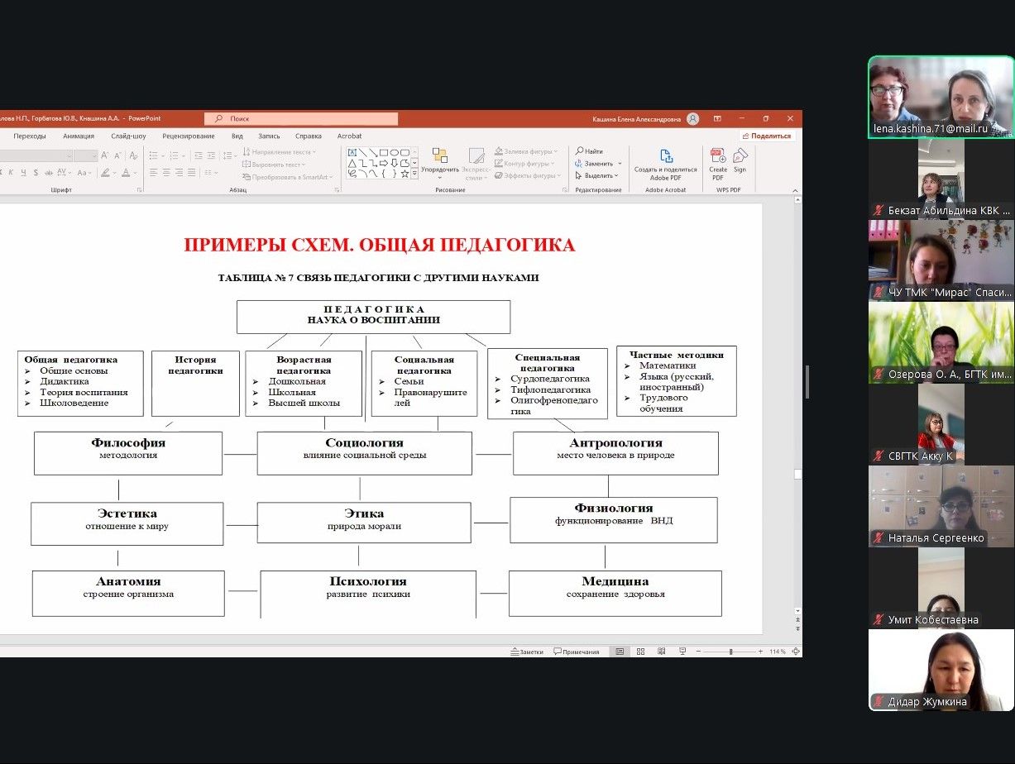Click the Share (Поделиться) button
This screenshot has width=1015, height=764.
pos(766,136)
